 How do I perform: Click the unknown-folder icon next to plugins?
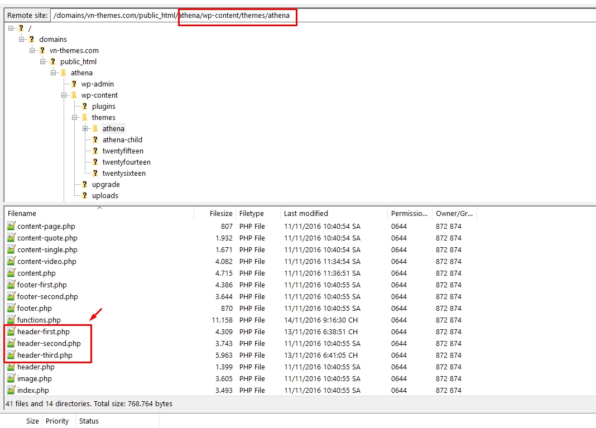[84, 107]
